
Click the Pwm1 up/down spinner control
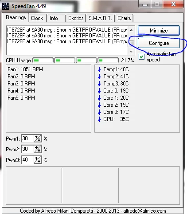pos(38,138)
